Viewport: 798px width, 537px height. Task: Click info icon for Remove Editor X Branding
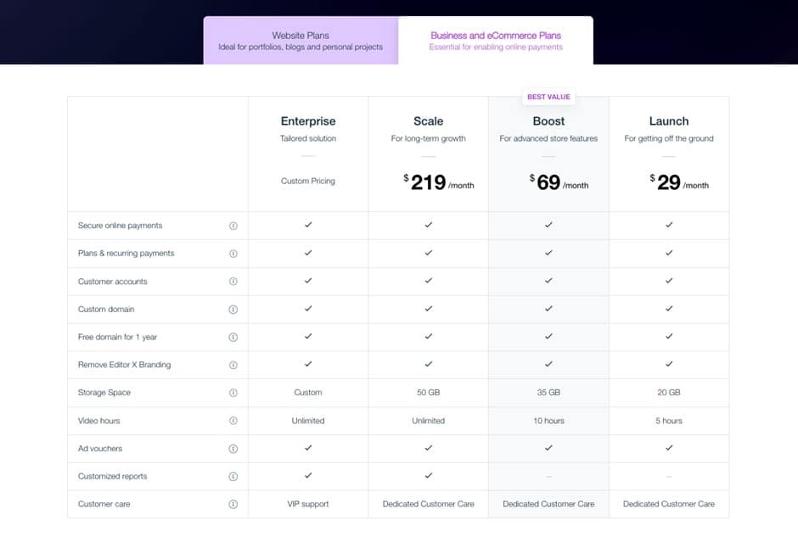pyautogui.click(x=233, y=365)
